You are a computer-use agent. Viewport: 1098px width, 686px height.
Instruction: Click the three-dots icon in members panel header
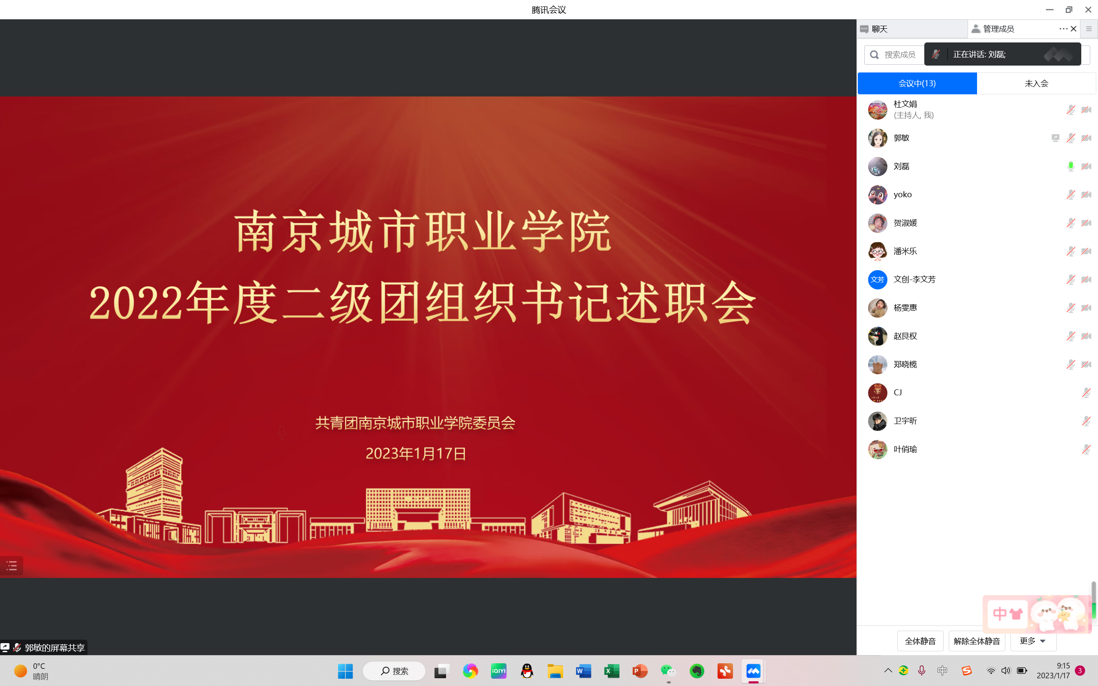pyautogui.click(x=1063, y=29)
